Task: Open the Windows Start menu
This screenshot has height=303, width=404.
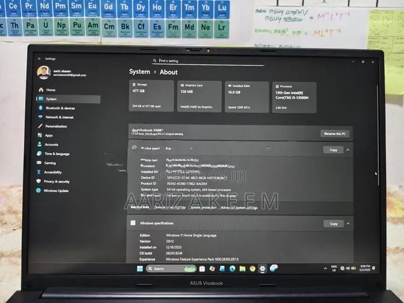Action: (140, 269)
